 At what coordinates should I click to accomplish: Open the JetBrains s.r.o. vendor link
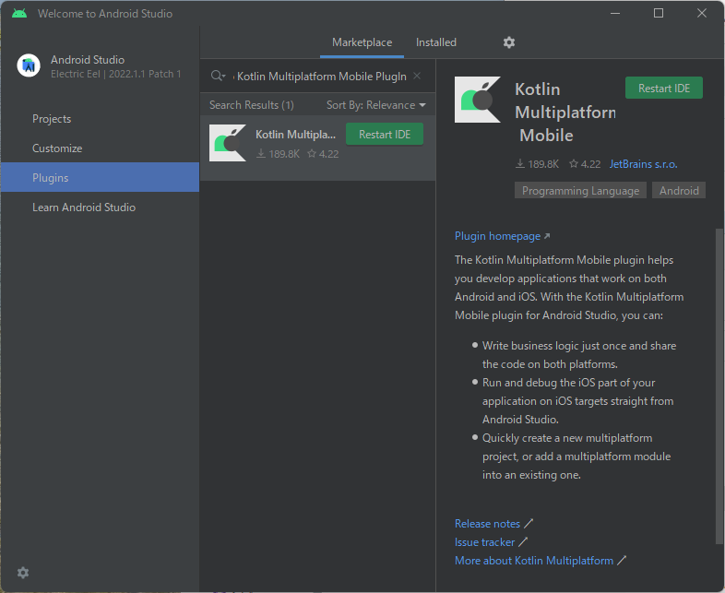tap(643, 164)
